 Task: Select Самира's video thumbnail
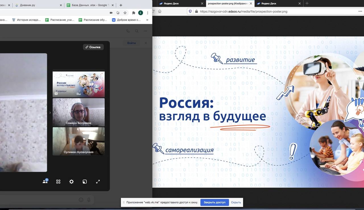click(x=78, y=112)
